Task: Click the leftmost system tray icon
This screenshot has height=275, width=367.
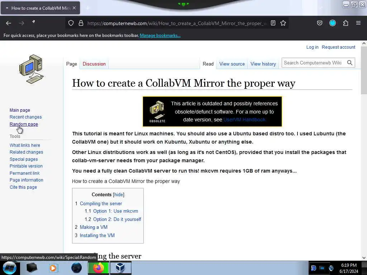Action: (313, 268)
